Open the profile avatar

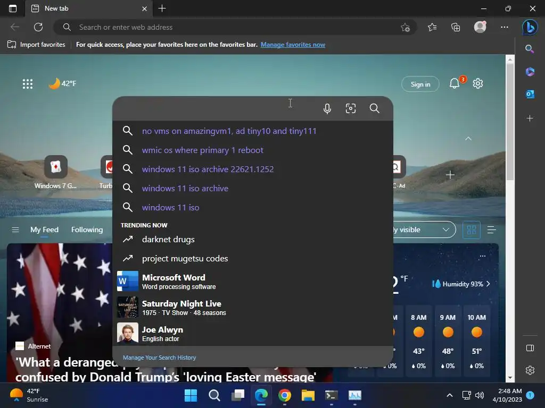[x=480, y=27]
